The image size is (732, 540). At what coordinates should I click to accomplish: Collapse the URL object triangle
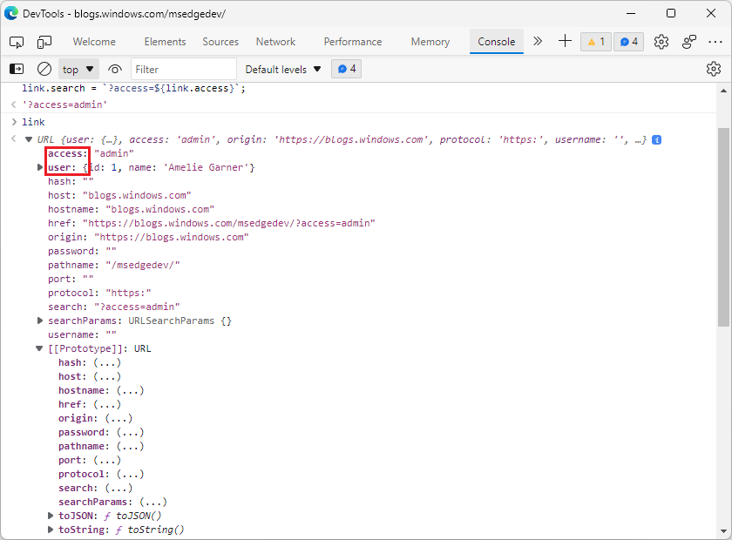[29, 139]
